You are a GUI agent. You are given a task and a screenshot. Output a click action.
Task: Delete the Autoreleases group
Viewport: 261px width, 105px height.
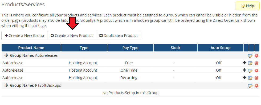(x=256, y=56)
